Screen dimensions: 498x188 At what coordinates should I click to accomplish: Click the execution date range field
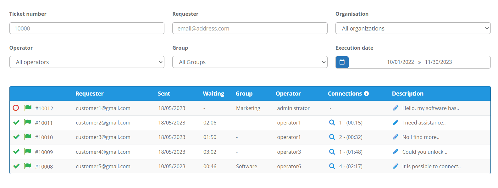tap(419, 62)
